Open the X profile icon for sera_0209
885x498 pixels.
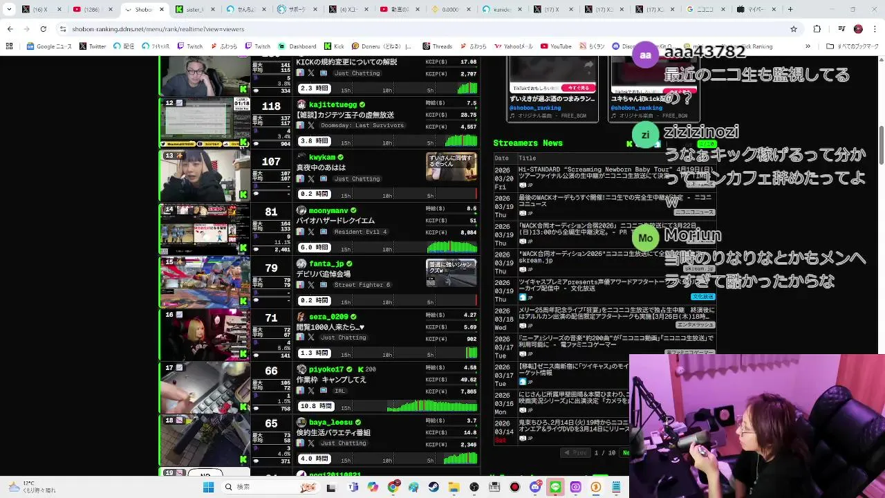pyautogui.click(x=311, y=338)
